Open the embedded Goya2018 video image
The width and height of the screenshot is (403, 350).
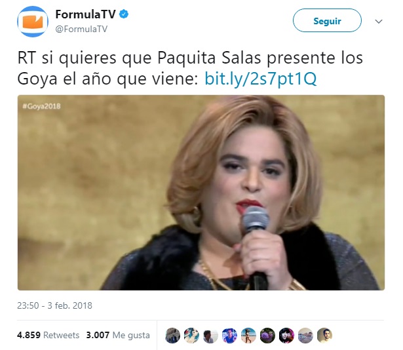pyautogui.click(x=201, y=193)
